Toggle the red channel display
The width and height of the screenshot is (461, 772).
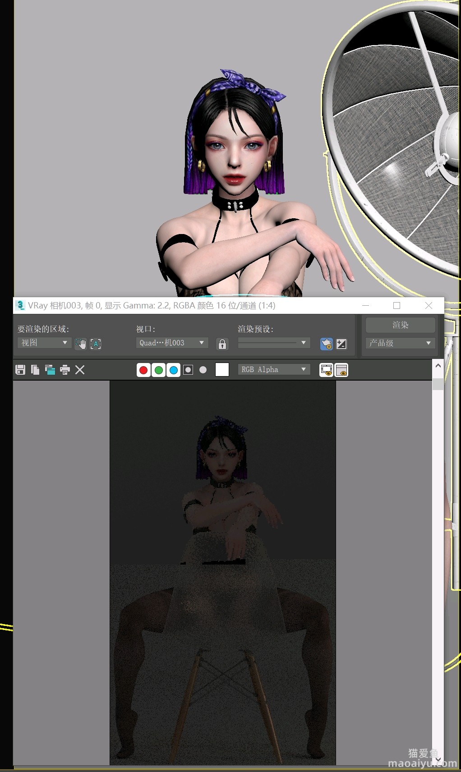pyautogui.click(x=143, y=370)
